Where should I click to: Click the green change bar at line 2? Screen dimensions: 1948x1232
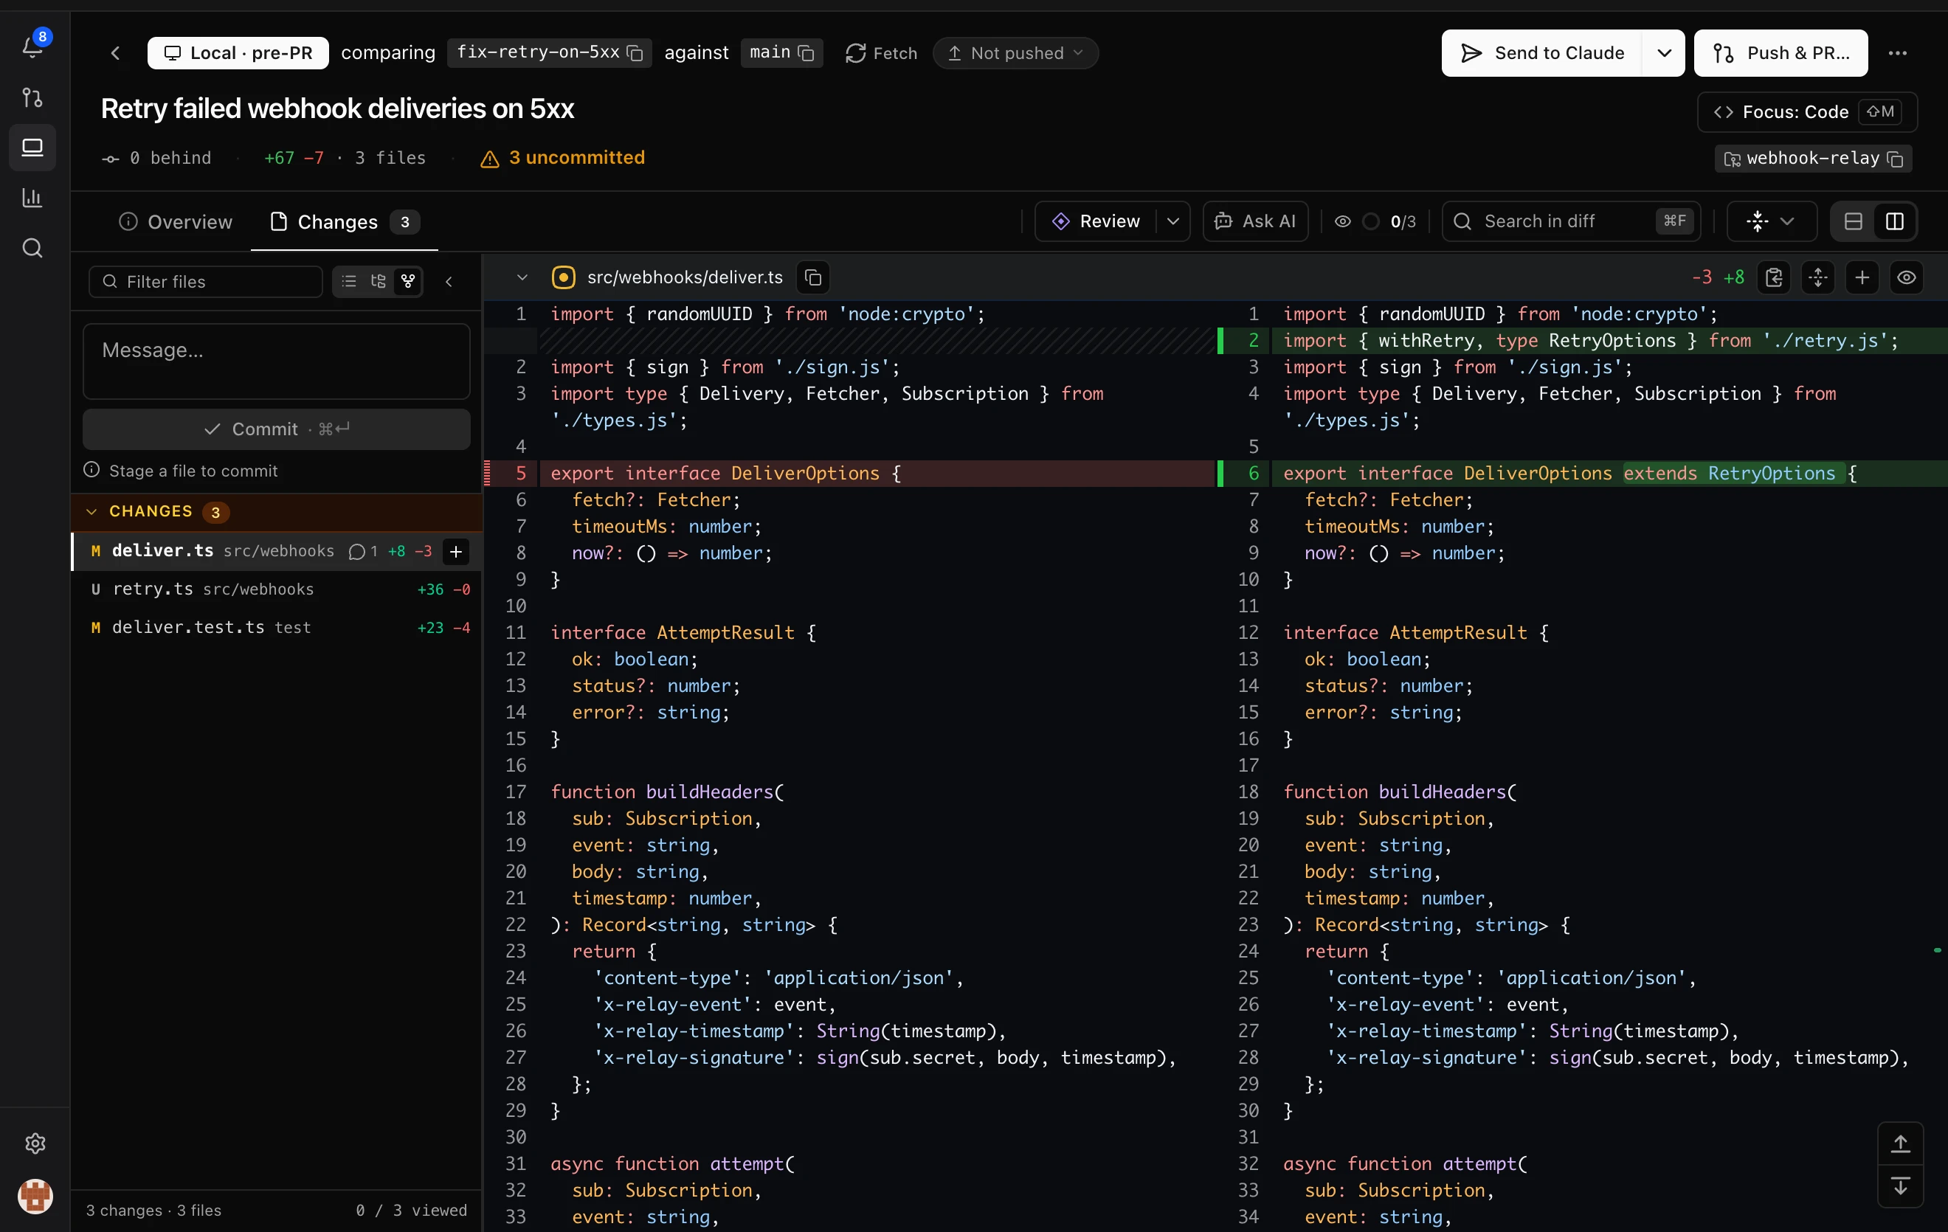tap(1220, 341)
